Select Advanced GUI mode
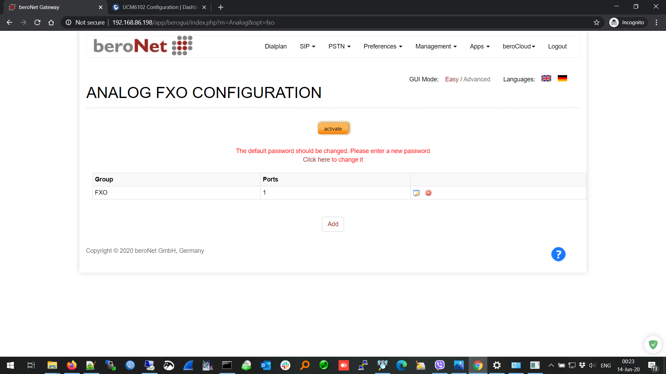666x374 pixels. pyautogui.click(x=477, y=79)
